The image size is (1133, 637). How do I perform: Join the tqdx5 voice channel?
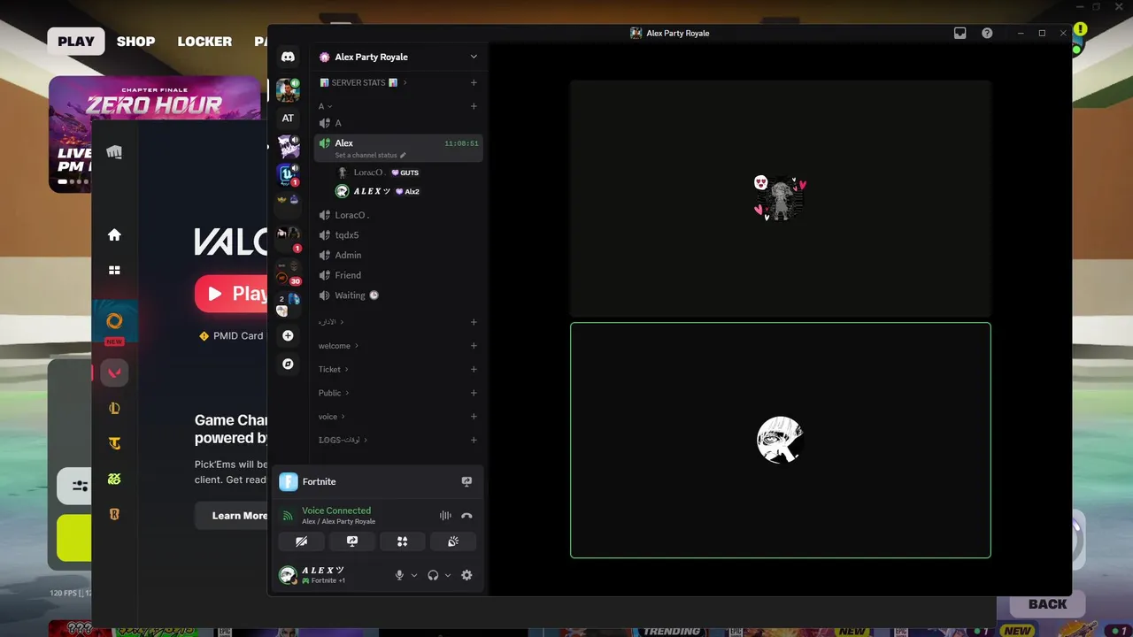[x=398, y=235]
